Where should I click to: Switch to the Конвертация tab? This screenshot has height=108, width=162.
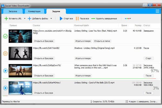coord(34,11)
